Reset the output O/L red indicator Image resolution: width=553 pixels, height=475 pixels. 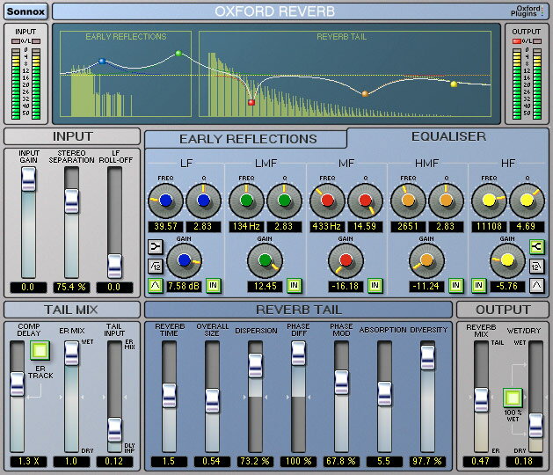[517, 41]
